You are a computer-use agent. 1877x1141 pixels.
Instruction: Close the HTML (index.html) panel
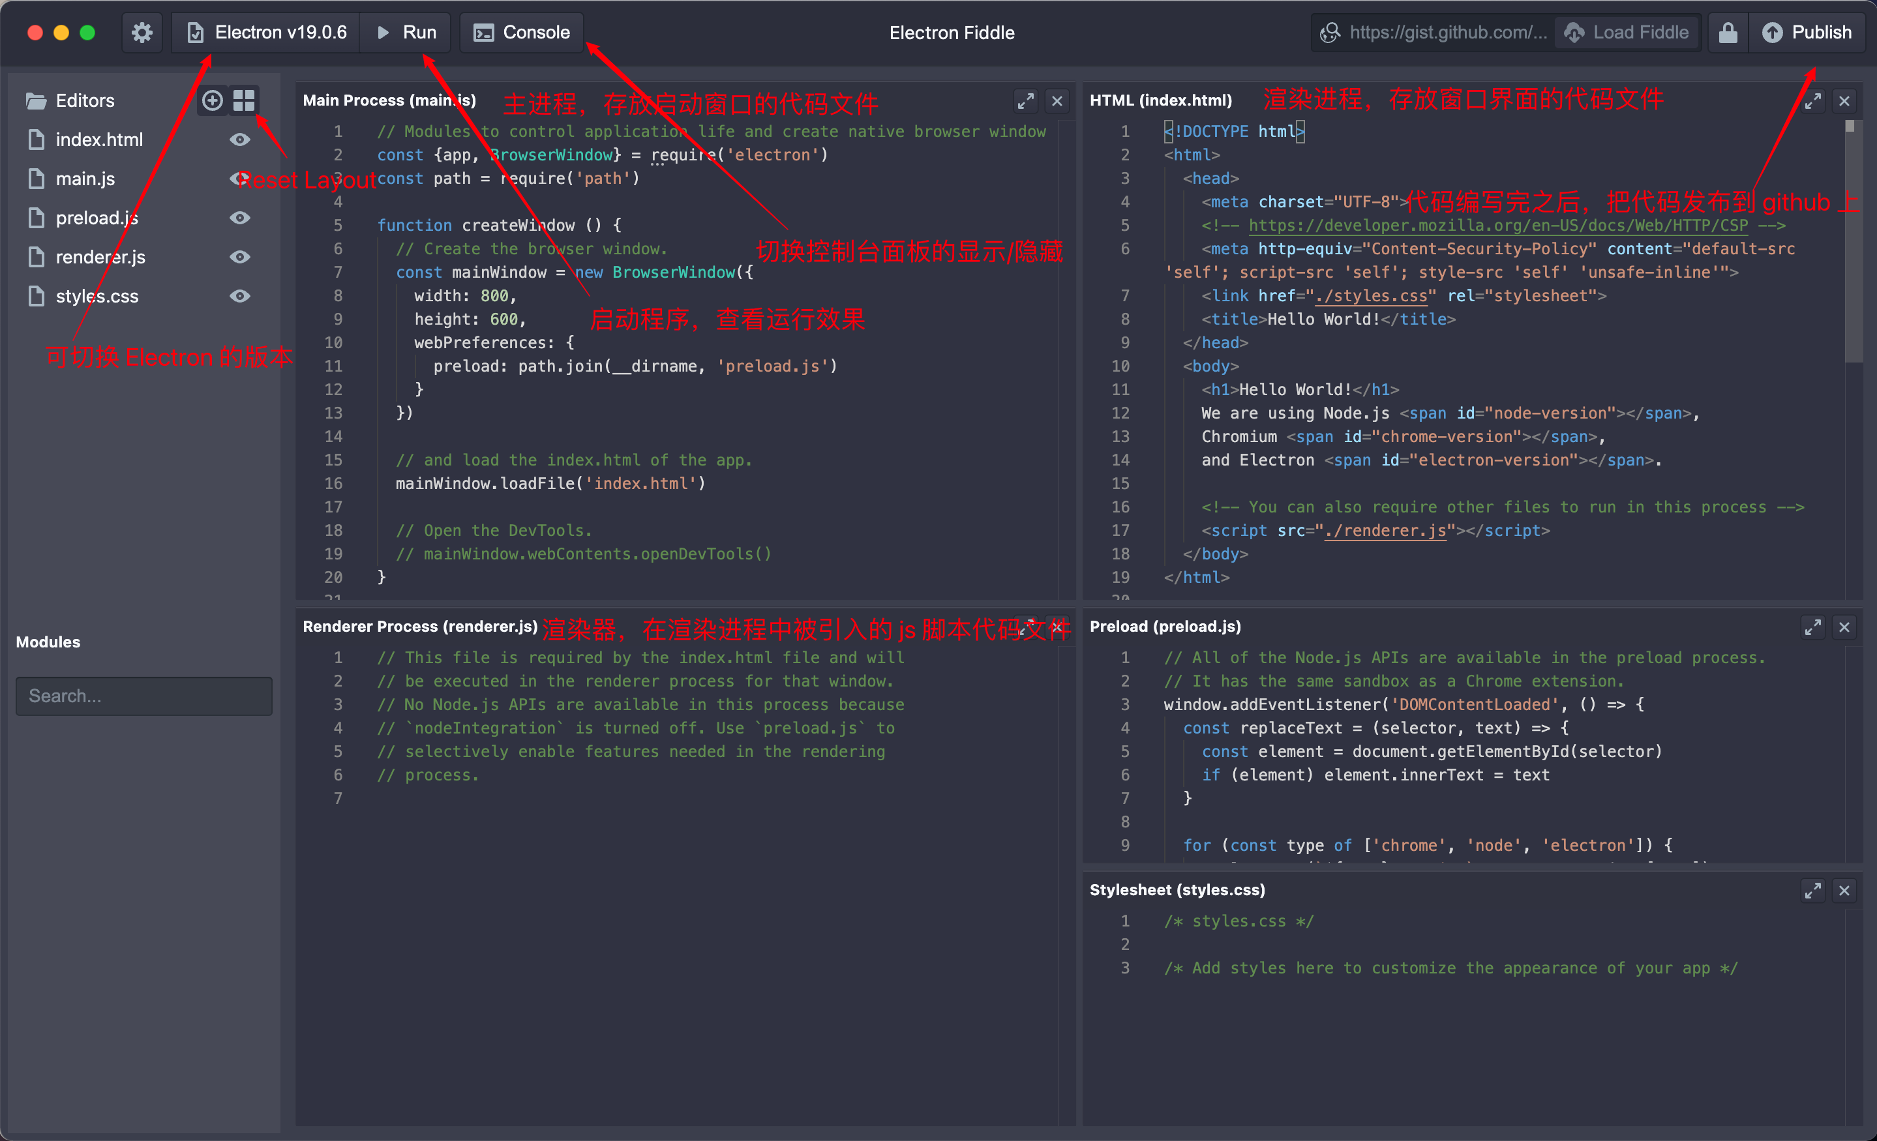click(1844, 100)
